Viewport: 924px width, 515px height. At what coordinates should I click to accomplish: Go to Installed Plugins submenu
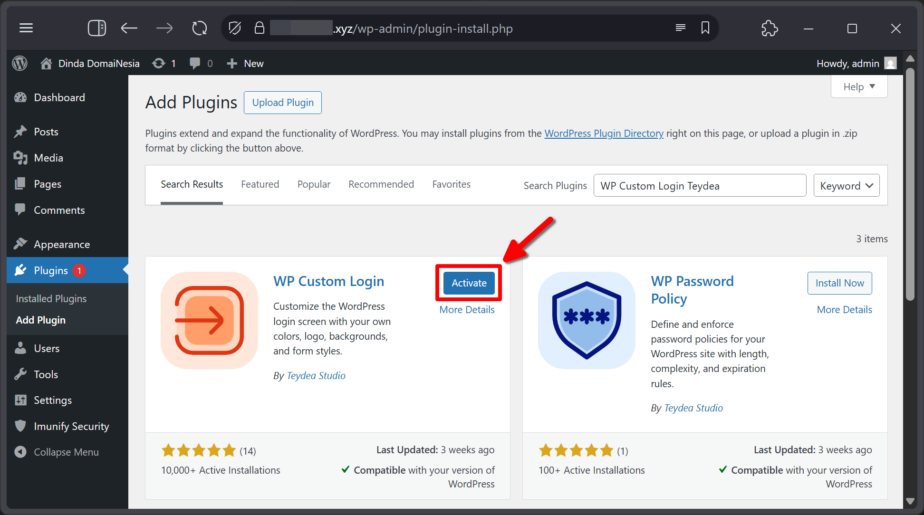[x=51, y=298]
